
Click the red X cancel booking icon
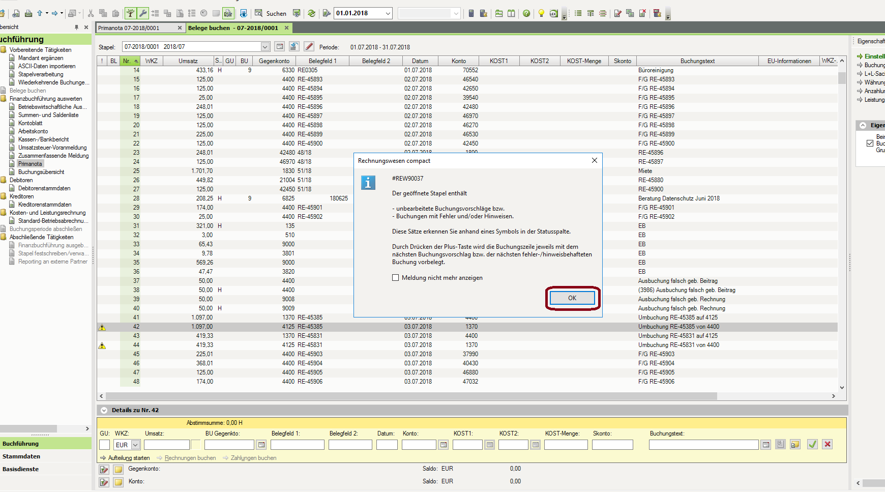828,444
